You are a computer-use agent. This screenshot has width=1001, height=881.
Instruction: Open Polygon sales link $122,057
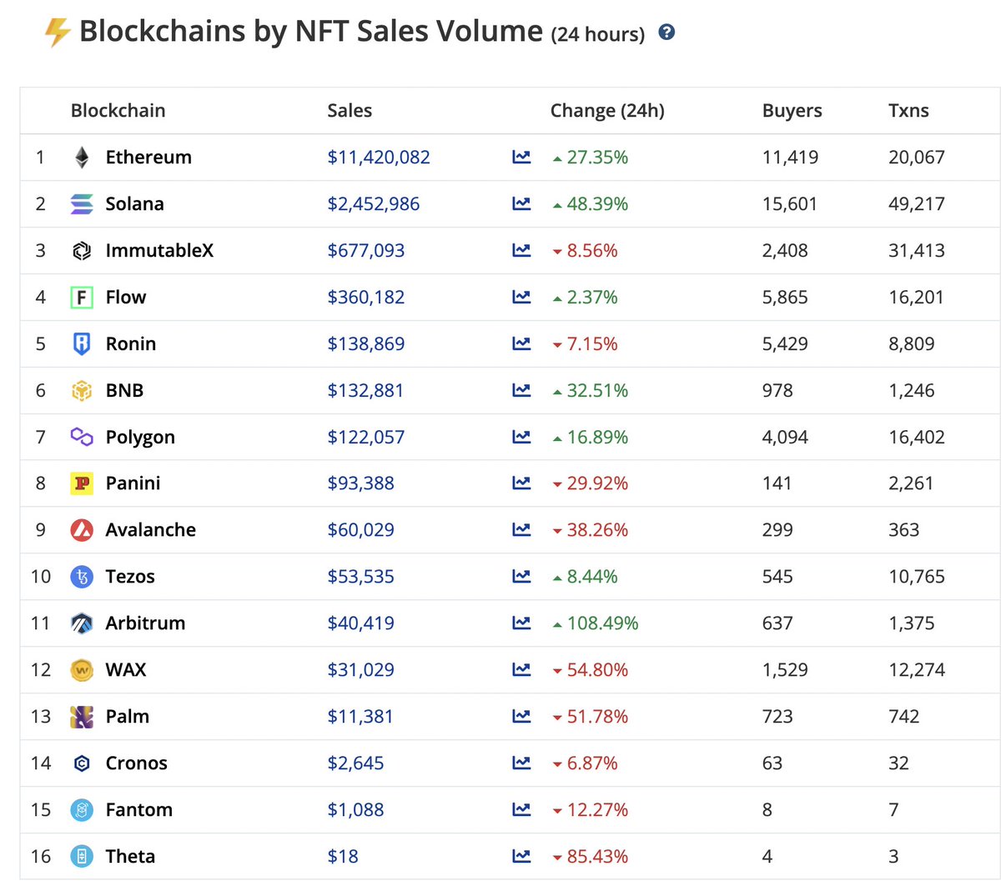coord(366,438)
